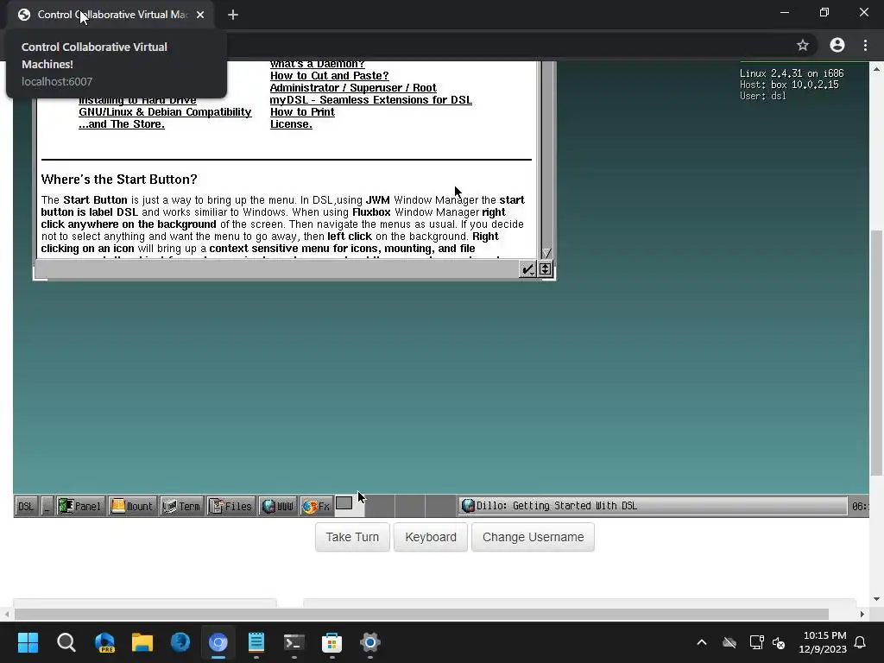Select the first virtual desktop pager box
This screenshot has height=663, width=884.
(x=350, y=506)
